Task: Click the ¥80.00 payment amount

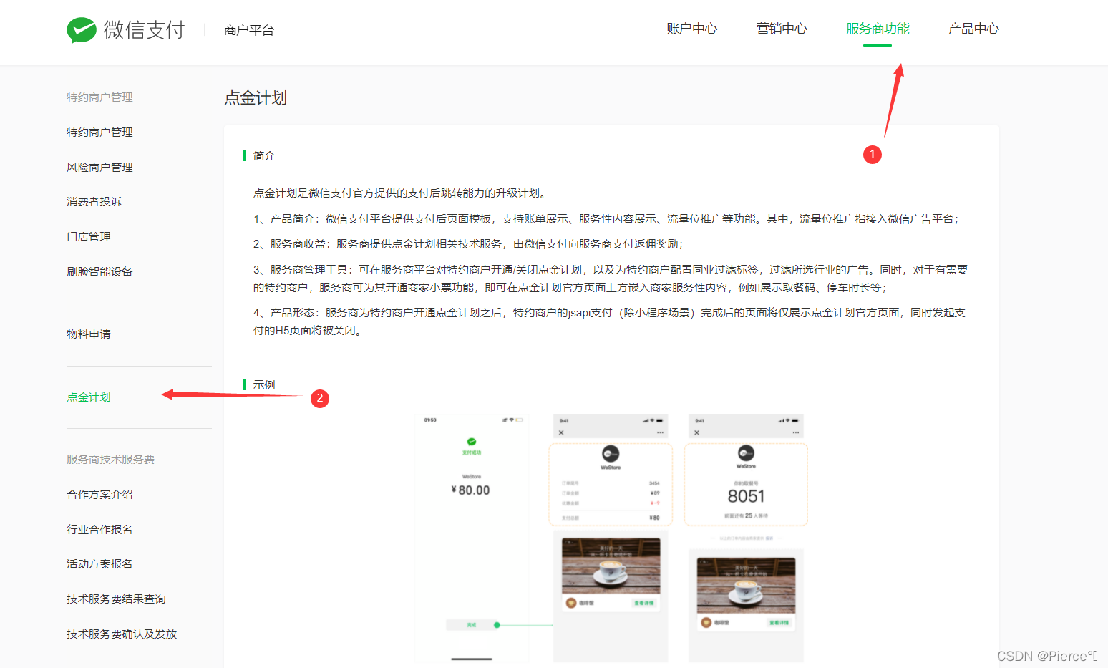Action: (471, 490)
